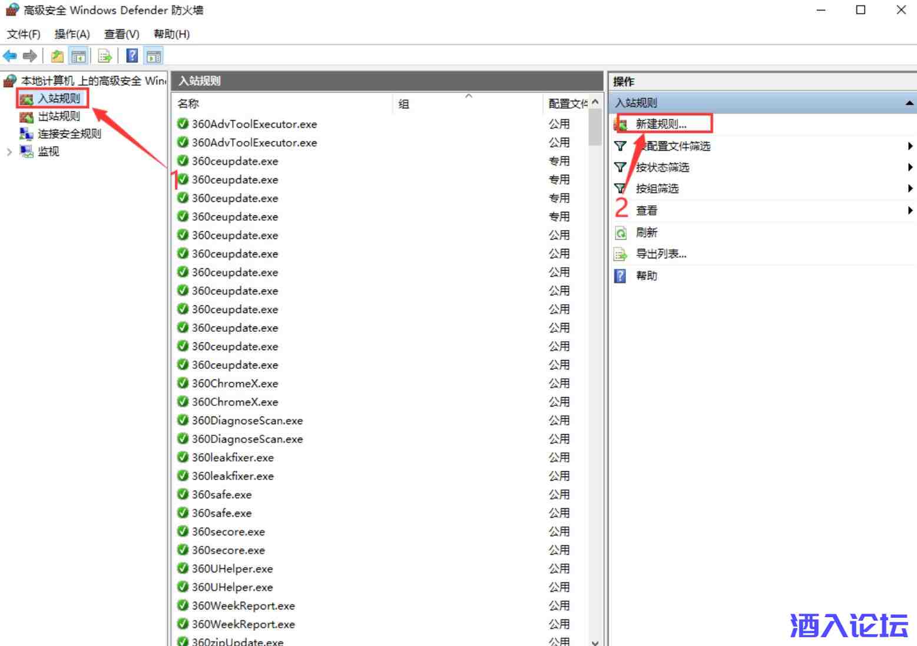Open the 按组筛选 submenu

tap(657, 189)
